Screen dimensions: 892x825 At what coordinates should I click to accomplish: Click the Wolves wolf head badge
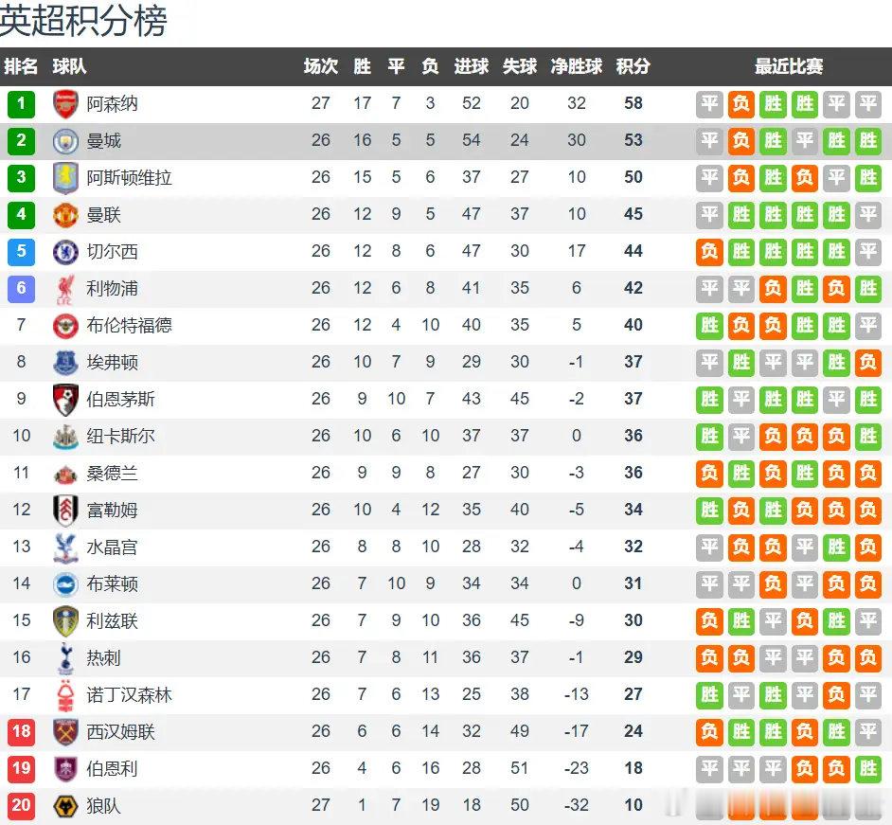coord(65,806)
